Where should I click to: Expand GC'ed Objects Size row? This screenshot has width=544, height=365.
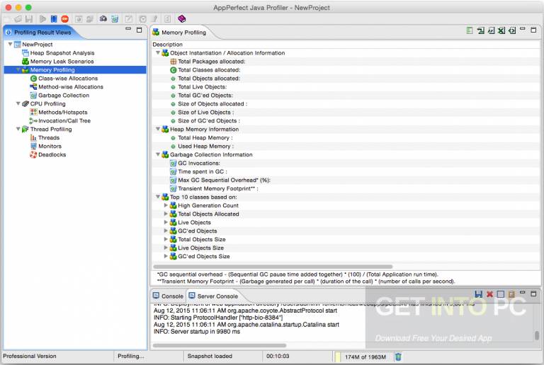click(166, 256)
